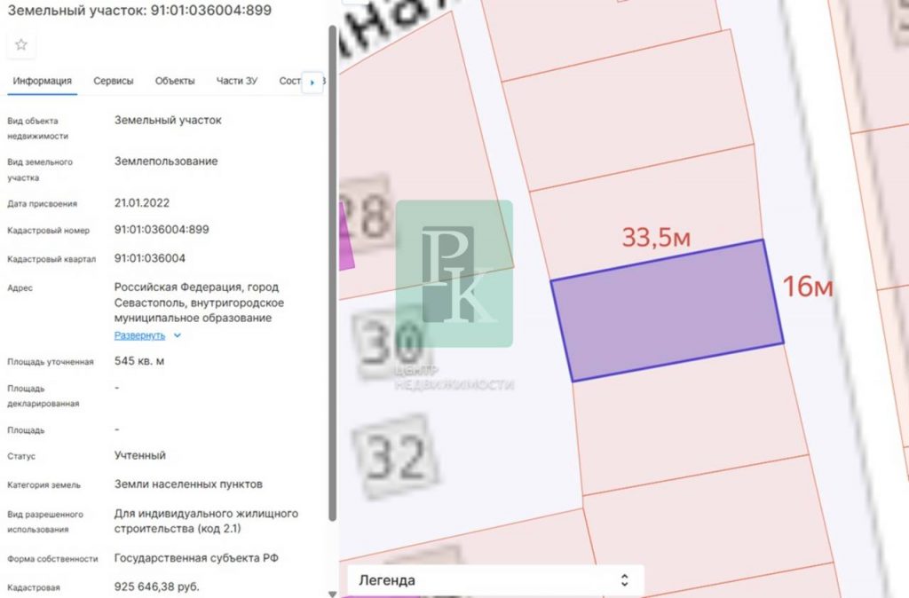Select the Части ЗУ tab

point(237,81)
